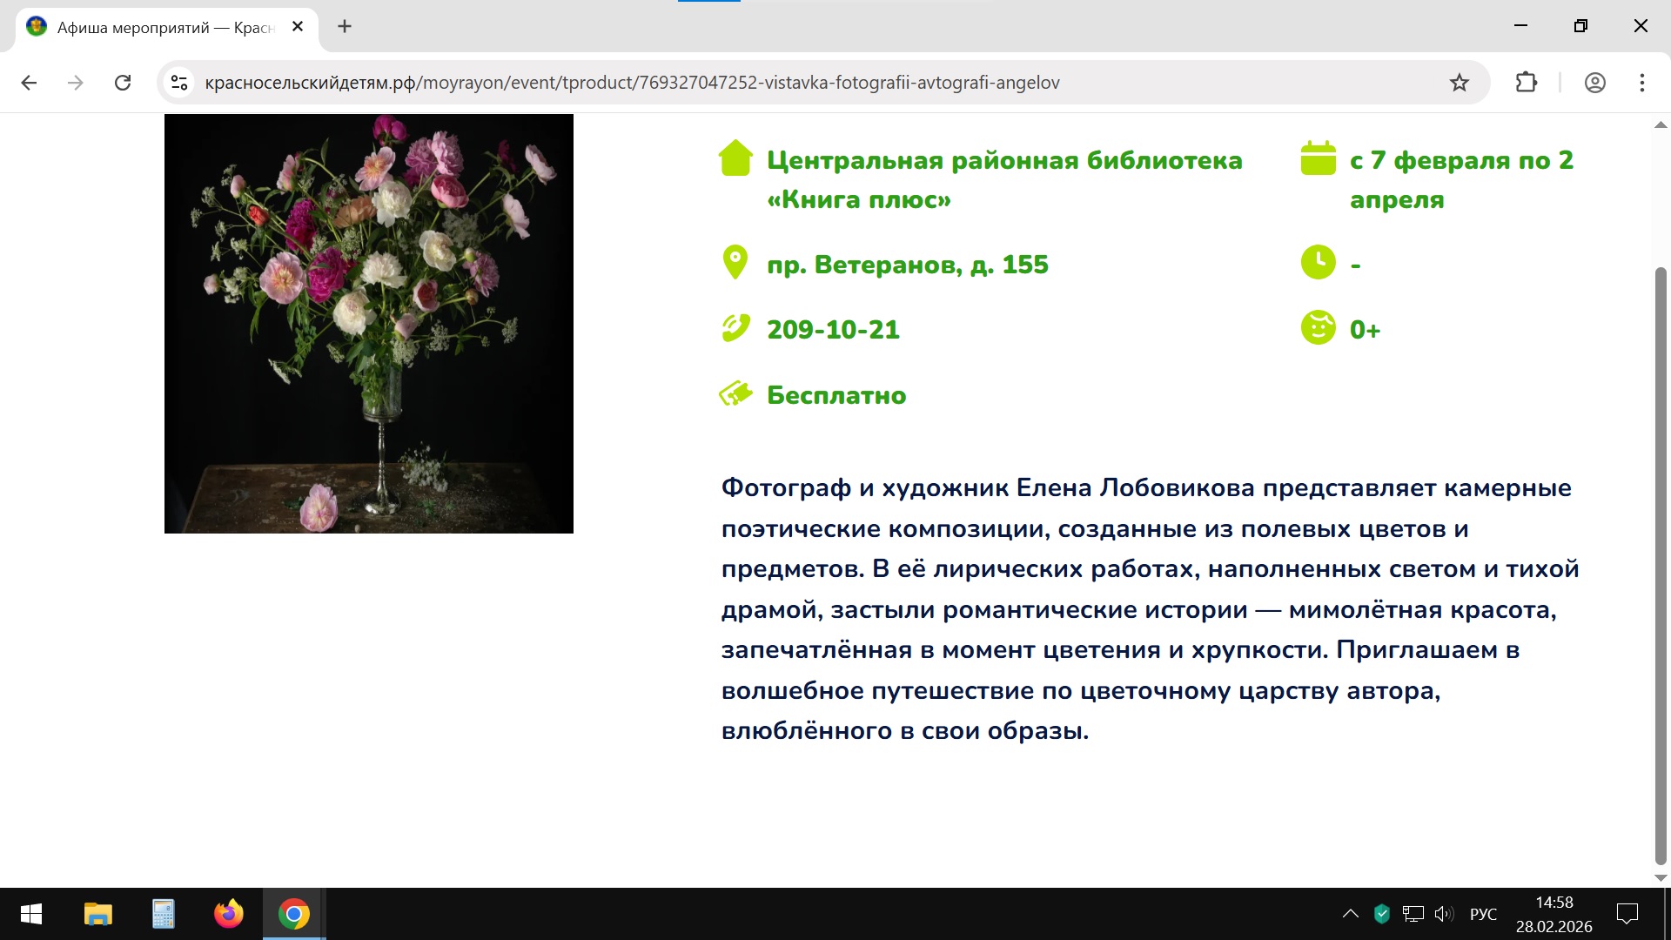Open a new browser tab
Image resolution: width=1671 pixels, height=940 pixels.
345,27
